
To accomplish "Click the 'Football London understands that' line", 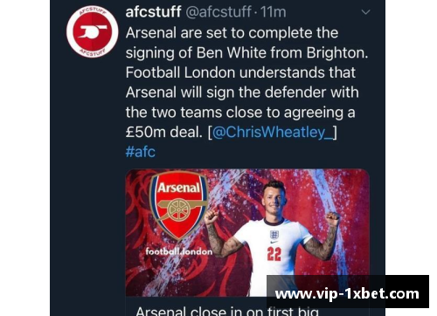I will (240, 72).
